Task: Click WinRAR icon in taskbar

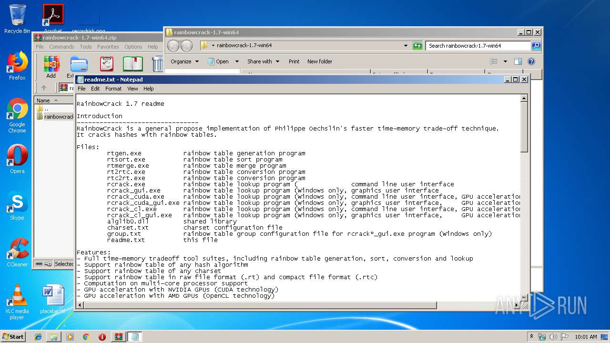Action: tap(118, 337)
